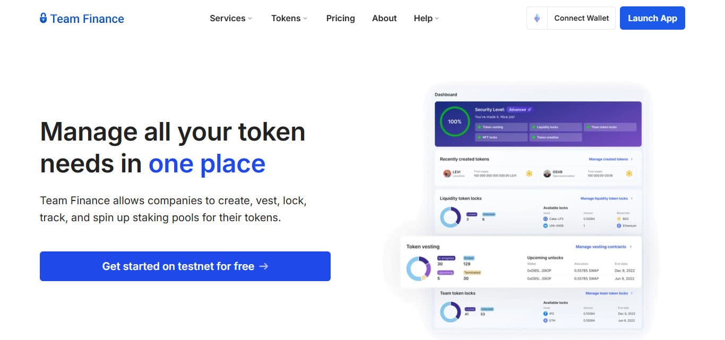Open the Ethereum network selector icon

(537, 18)
